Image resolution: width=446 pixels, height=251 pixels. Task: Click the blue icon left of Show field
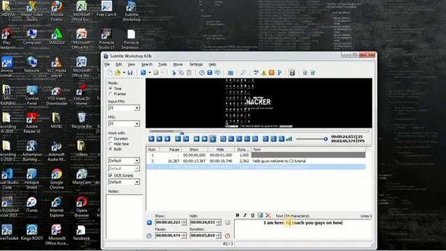point(149,222)
